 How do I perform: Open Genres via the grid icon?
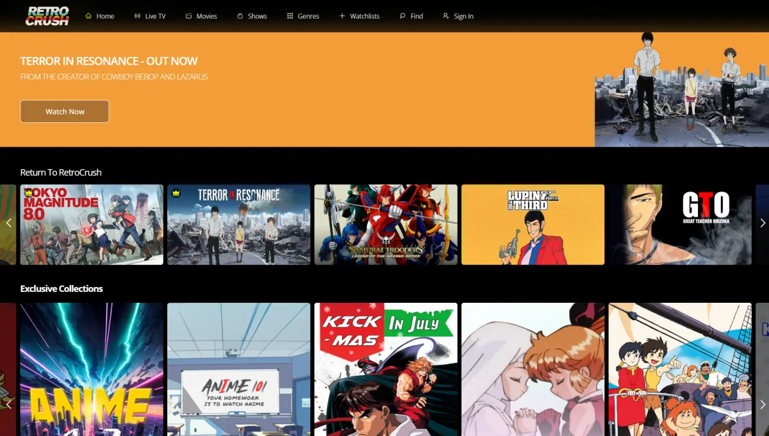point(289,15)
